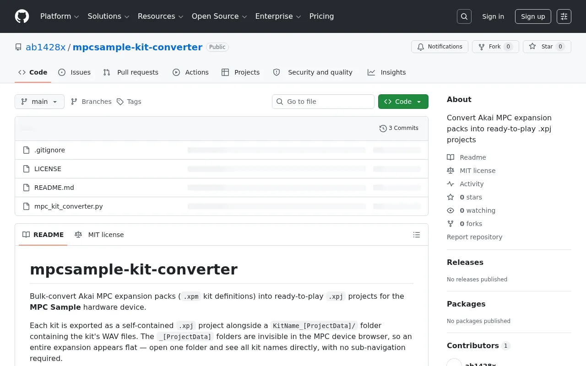
Task: Open the green Code dropdown button
Action: (403, 102)
